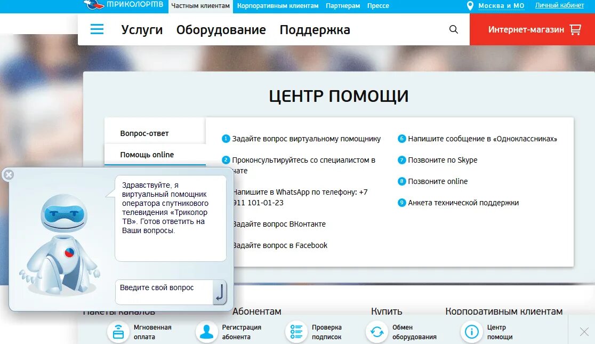Screen dimensions: 595x344
Task: Click the search magnifier icon
Action: [x=454, y=29]
